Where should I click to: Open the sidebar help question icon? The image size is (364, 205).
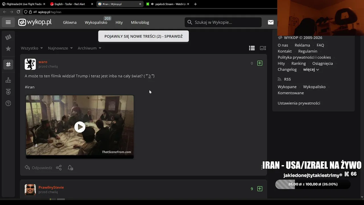coord(8,103)
